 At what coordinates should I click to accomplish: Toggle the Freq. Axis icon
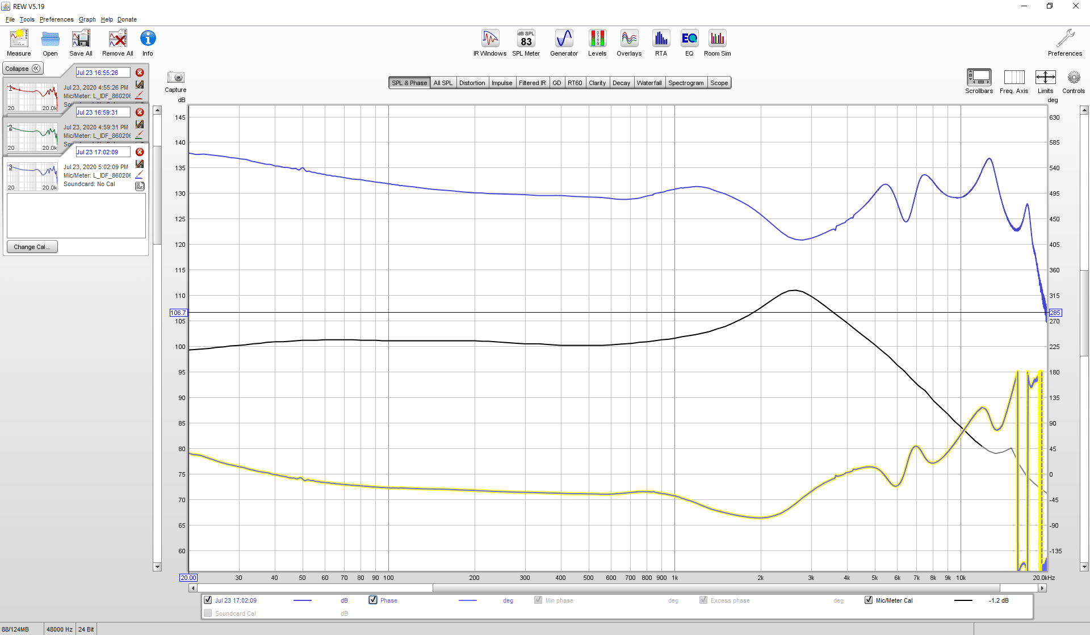pyautogui.click(x=1014, y=77)
